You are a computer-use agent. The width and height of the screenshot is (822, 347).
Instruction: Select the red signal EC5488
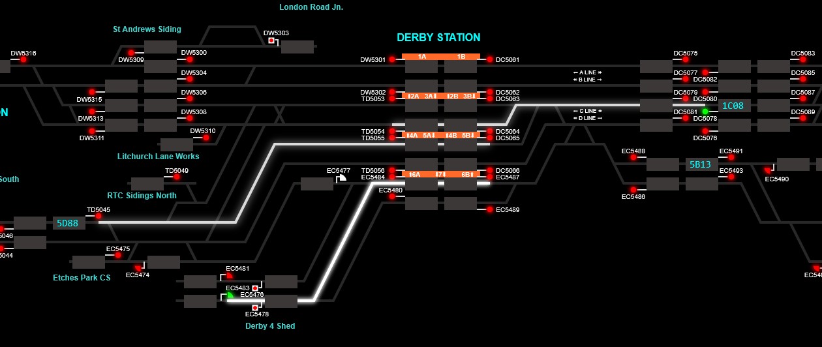(x=633, y=157)
